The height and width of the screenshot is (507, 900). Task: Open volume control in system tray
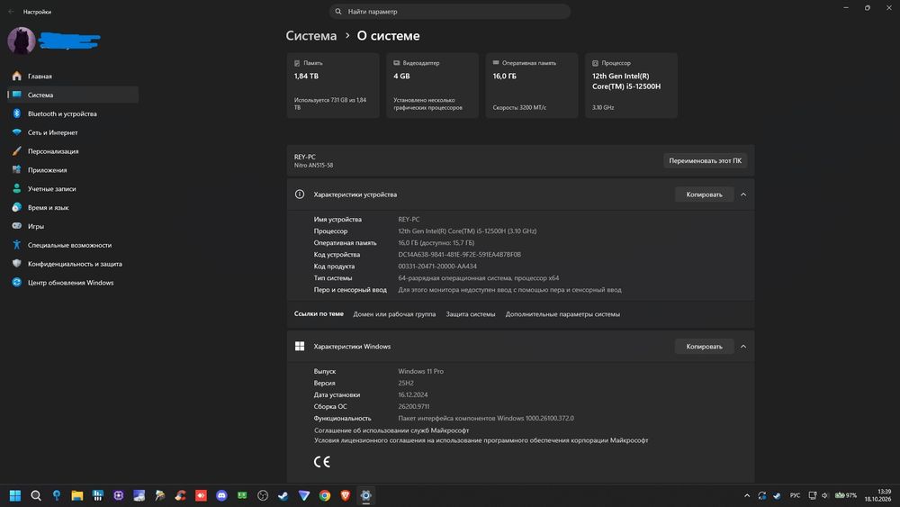pos(824,495)
